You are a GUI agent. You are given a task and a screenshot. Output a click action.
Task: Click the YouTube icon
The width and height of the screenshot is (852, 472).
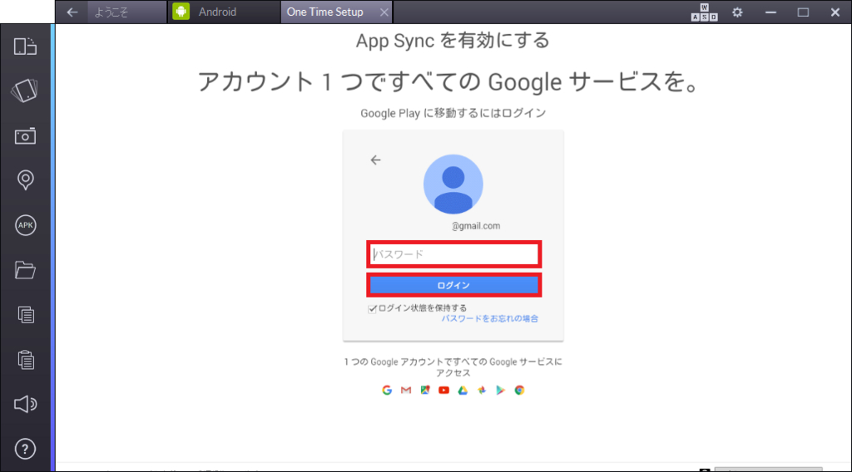pos(444,390)
